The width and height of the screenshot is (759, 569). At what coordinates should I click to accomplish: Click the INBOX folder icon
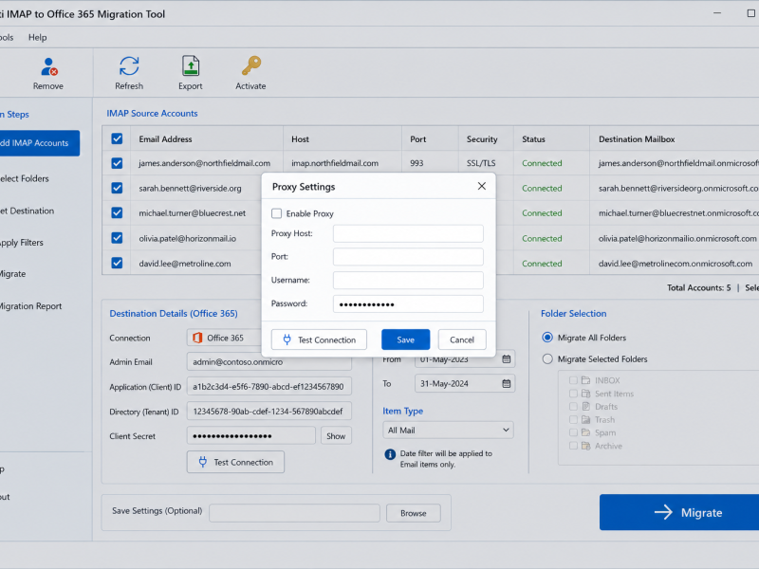point(585,380)
